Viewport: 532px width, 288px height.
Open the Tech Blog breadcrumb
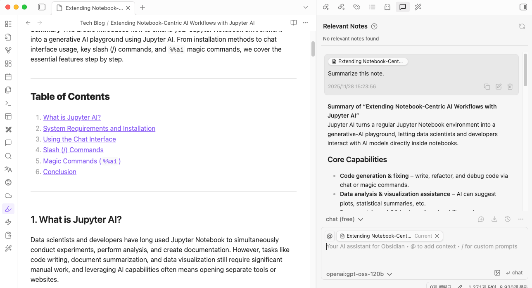pyautogui.click(x=92, y=23)
